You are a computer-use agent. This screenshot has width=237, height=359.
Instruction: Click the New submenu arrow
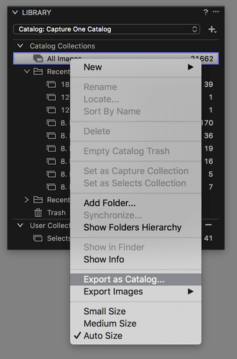[191, 67]
